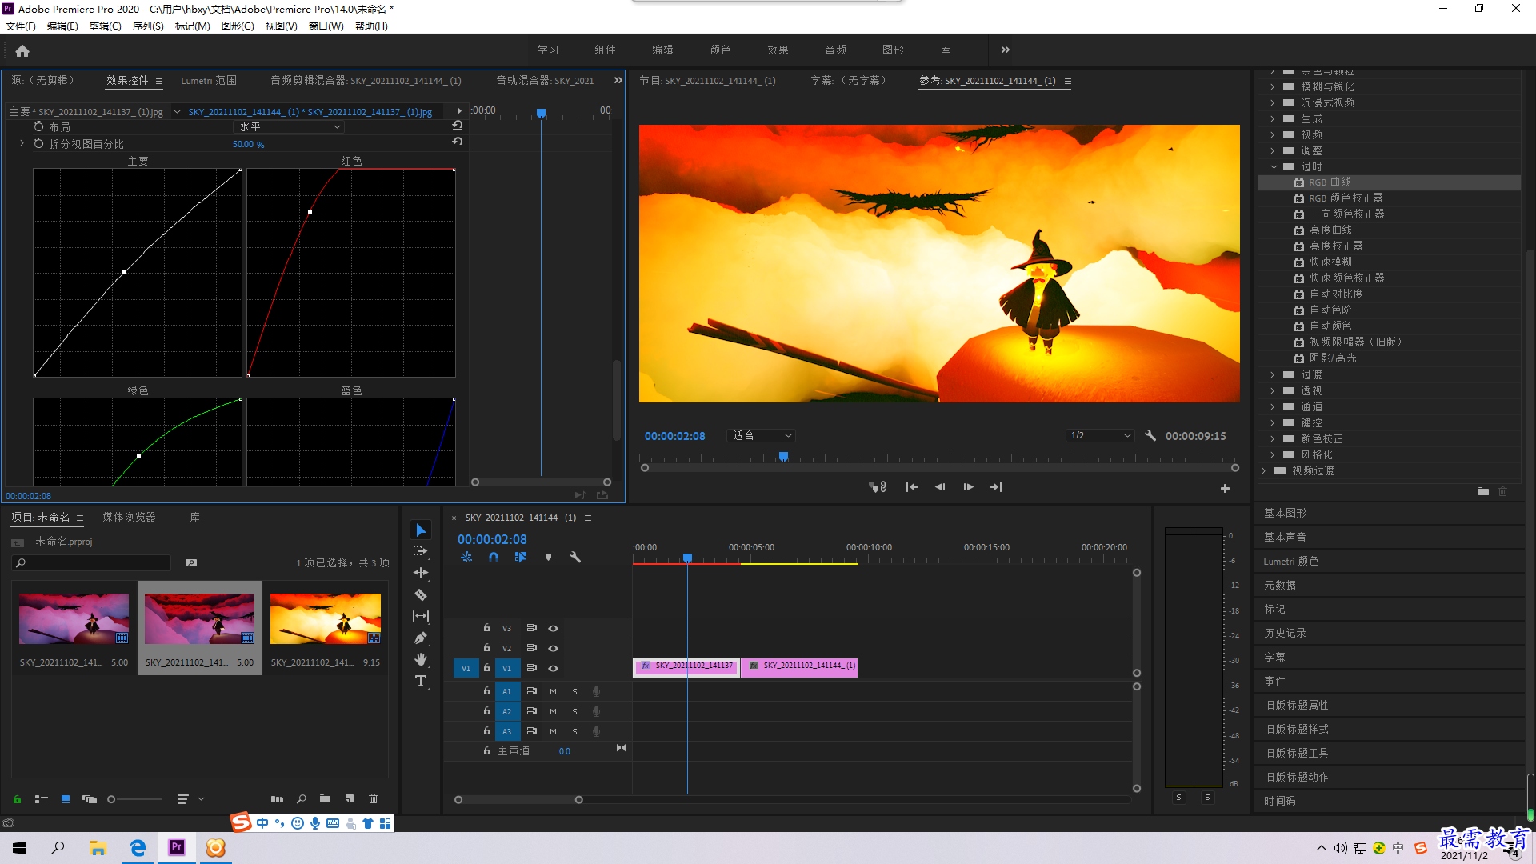
Task: Collapse the 过时 effects folder
Action: (x=1274, y=166)
